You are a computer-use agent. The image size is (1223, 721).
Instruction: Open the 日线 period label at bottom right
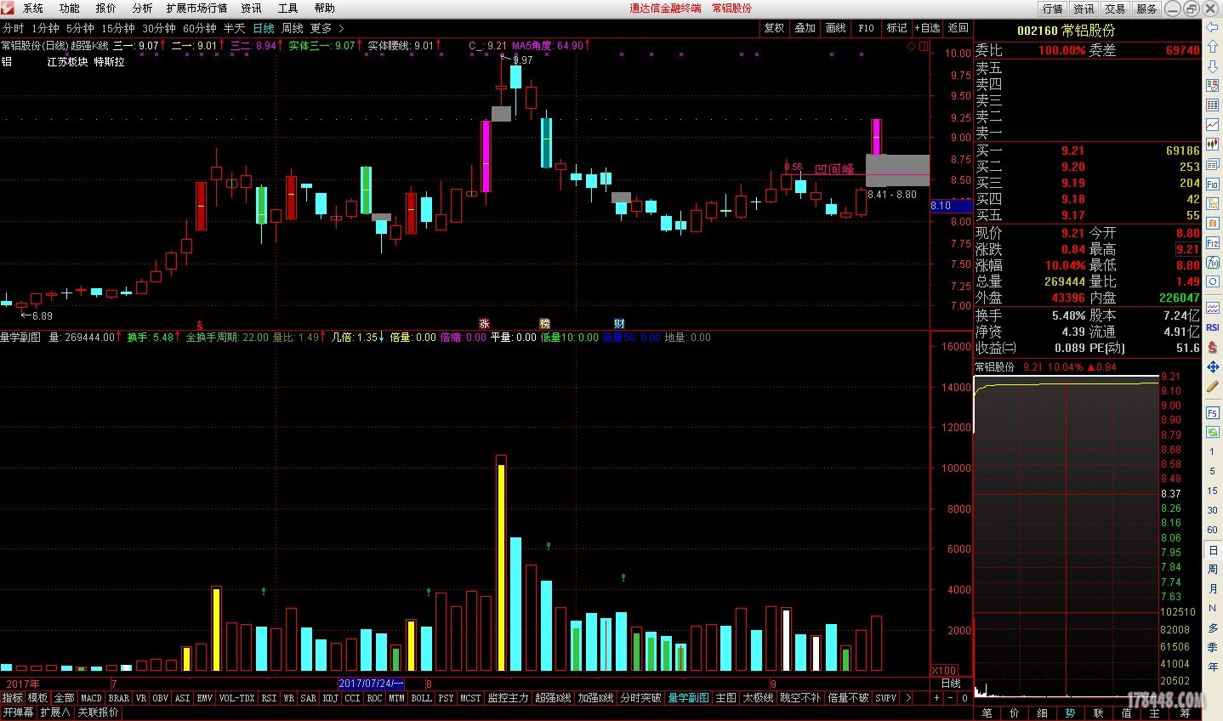(951, 684)
